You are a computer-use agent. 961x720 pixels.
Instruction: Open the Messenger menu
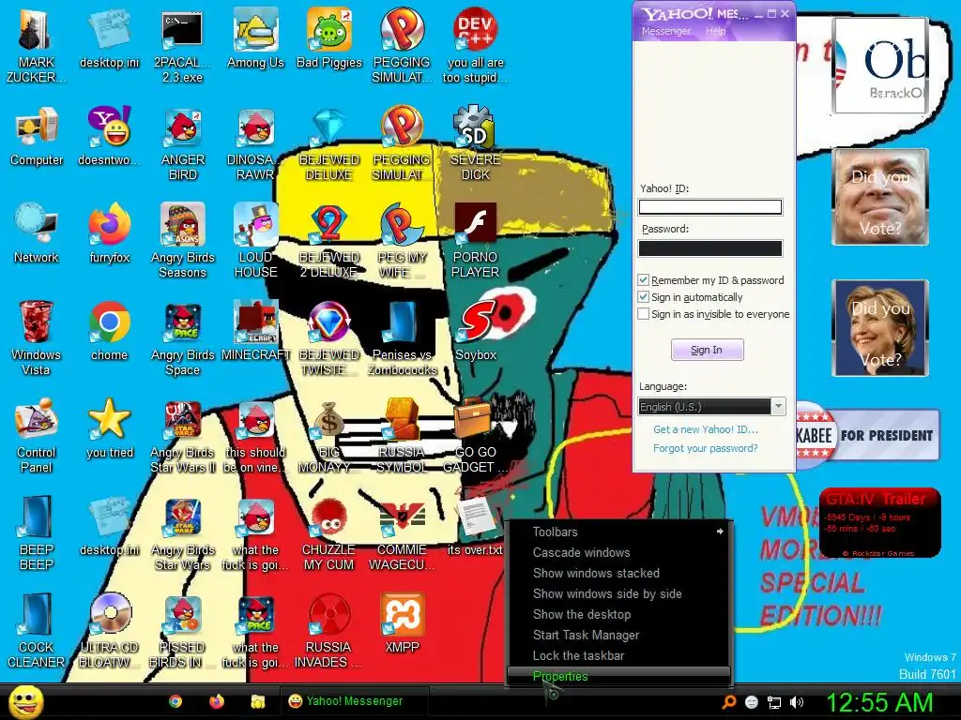click(666, 31)
